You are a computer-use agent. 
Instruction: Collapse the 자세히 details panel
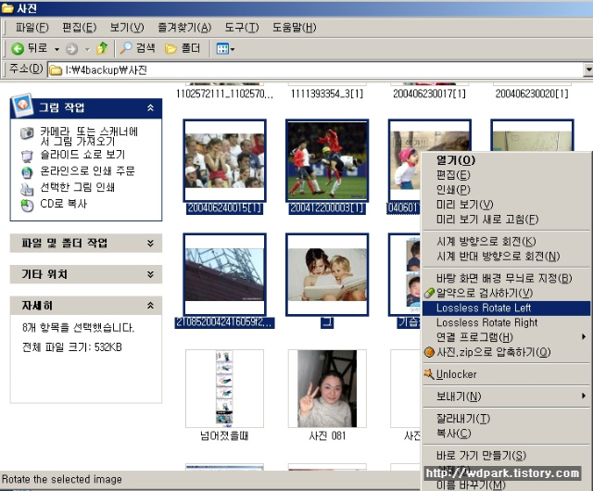tap(150, 306)
